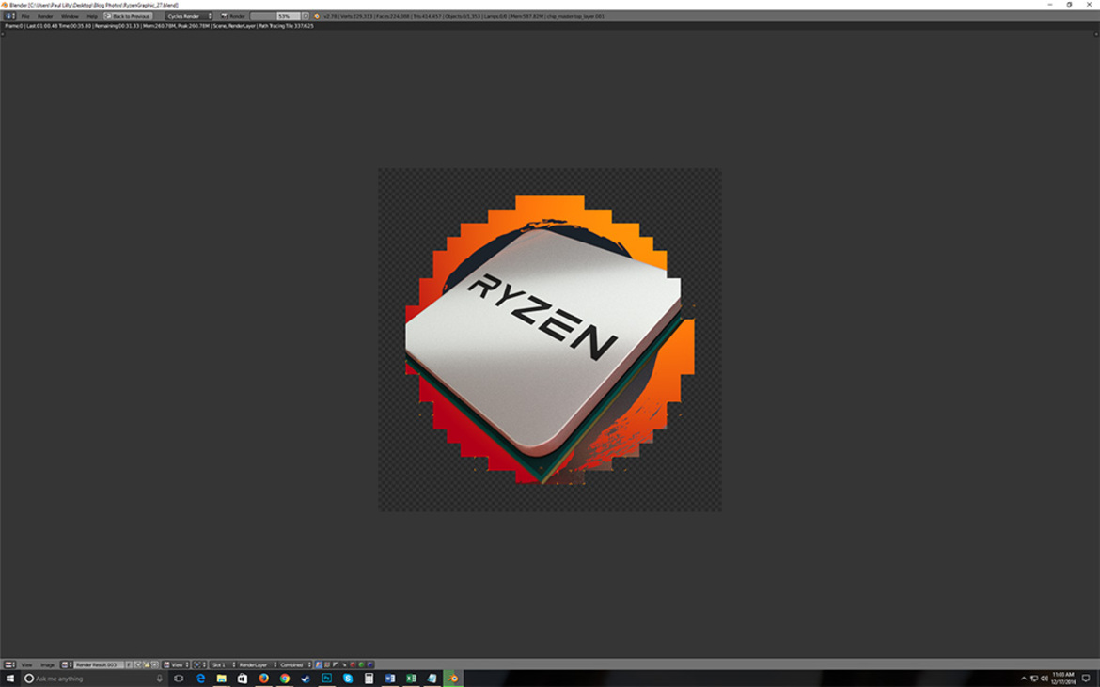
Task: Open Windows Start menu
Action: 9,679
